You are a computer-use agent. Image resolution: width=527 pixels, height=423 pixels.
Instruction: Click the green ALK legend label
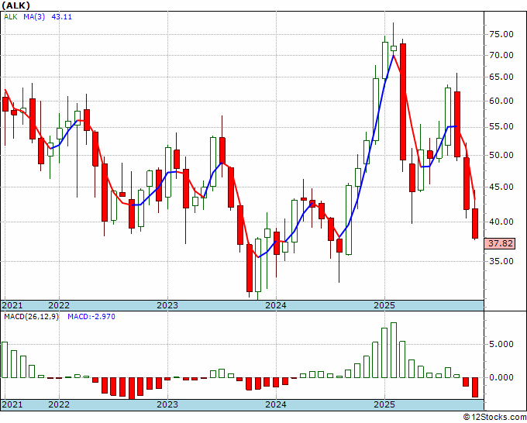click(10, 17)
